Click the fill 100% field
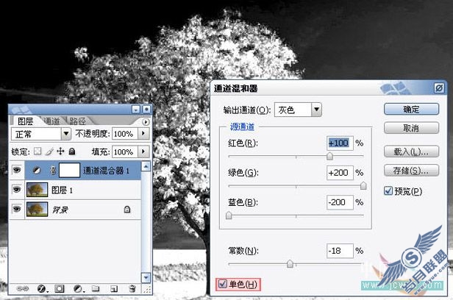453x300 pixels. click(124, 151)
